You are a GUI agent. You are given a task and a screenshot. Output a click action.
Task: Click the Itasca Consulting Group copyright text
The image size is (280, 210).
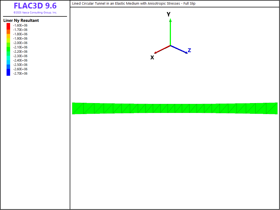click(35, 13)
